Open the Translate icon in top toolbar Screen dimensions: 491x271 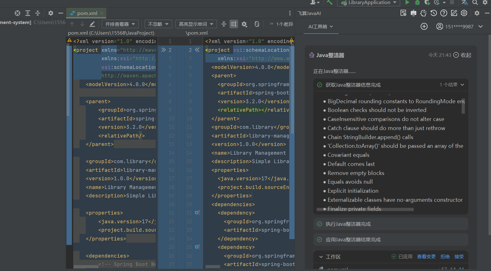click(465, 2)
